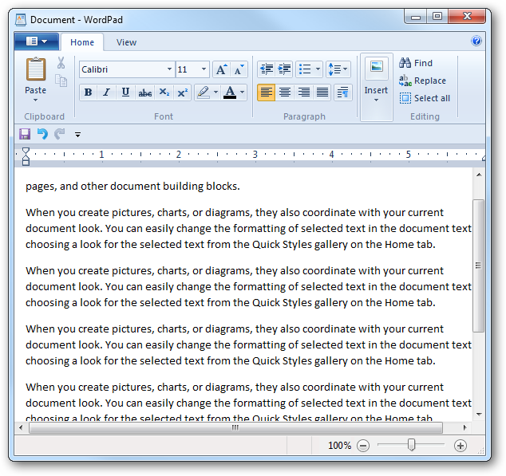Toggle strikethrough formatting

click(145, 92)
